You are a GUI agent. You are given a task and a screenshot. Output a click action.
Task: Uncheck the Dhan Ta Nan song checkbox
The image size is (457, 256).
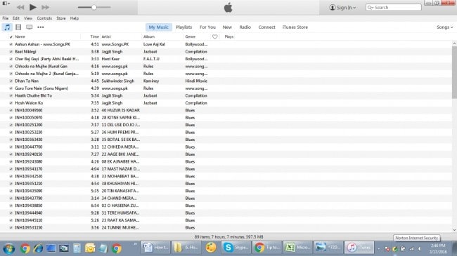(x=11, y=81)
